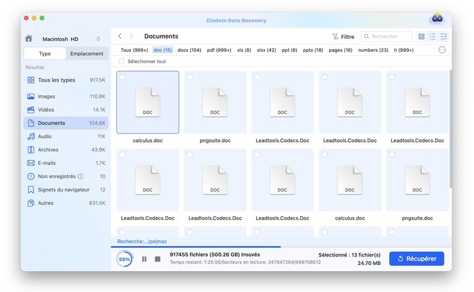Switch to list view layout
474x292 pixels.
tap(433, 37)
